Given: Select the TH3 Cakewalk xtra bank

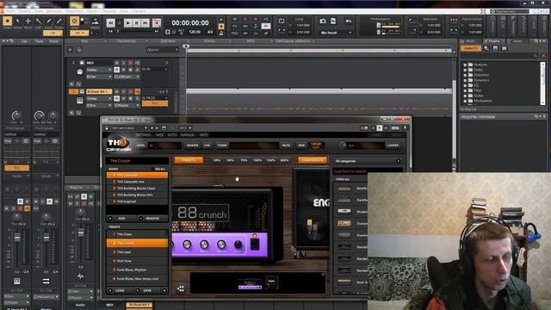Looking at the screenshot, I should point(137,182).
